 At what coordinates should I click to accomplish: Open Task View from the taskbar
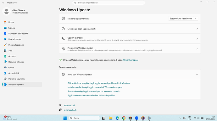pos(103,118)
